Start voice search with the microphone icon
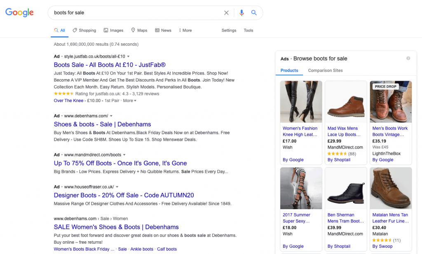This screenshot has height=254, width=422. [241, 13]
